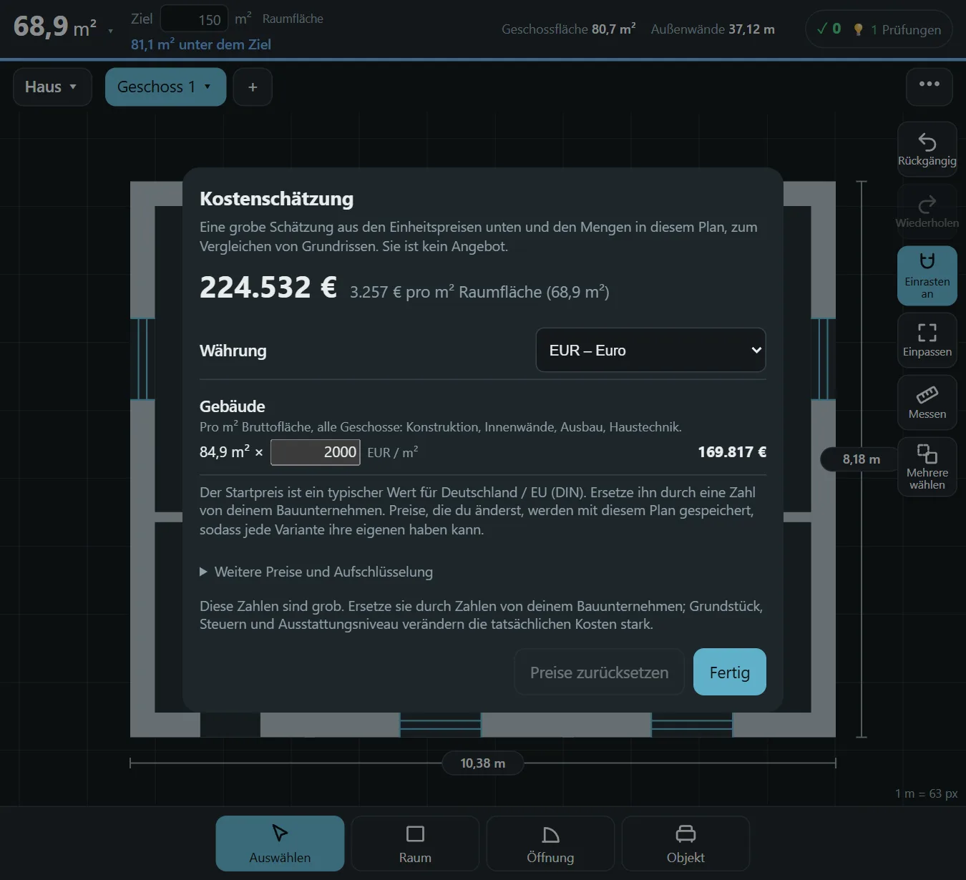Add a new floor with plus button

253,87
